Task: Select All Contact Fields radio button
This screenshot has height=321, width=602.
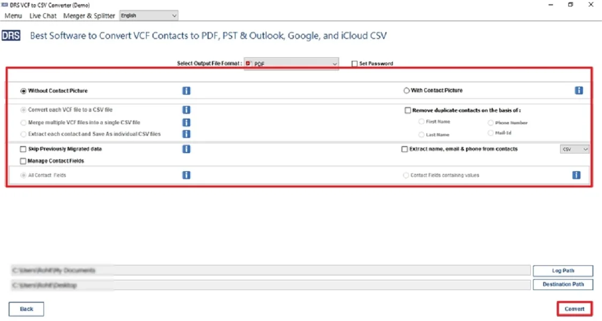Action: 24,175
